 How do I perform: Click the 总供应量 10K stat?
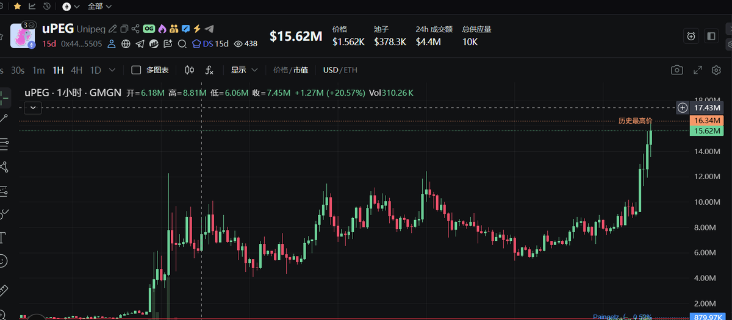(x=476, y=36)
